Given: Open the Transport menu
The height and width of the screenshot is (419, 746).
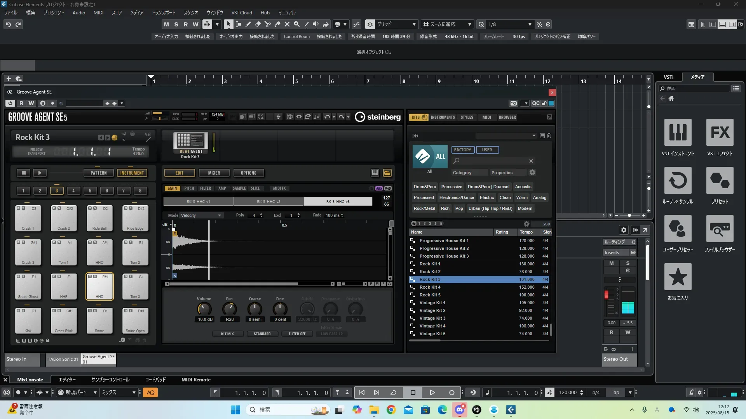Looking at the screenshot, I should [x=163, y=12].
